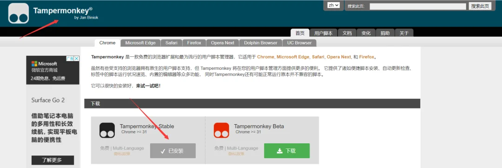Select the Chrome browser tab
The width and height of the screenshot is (502, 168).
pyautogui.click(x=107, y=43)
